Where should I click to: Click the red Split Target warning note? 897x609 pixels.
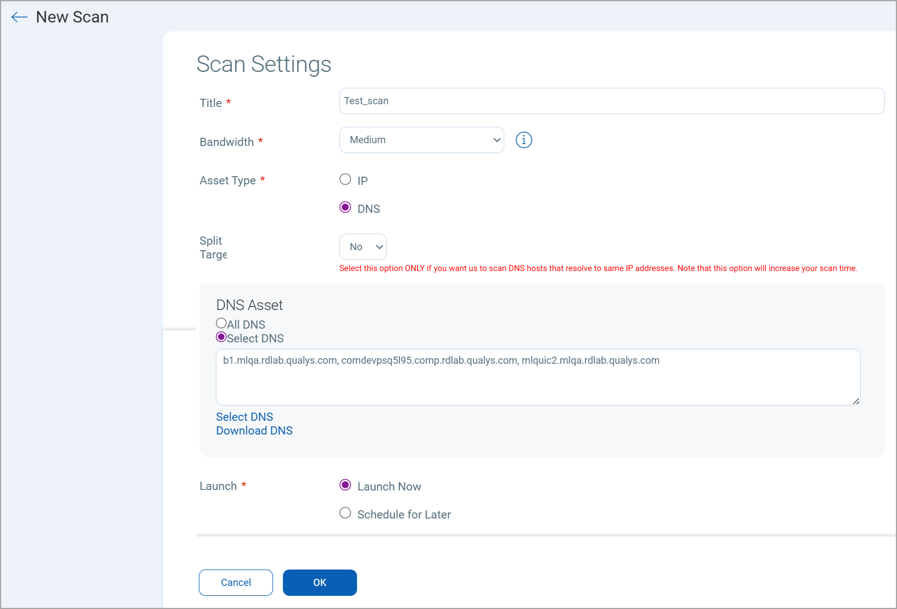click(598, 268)
